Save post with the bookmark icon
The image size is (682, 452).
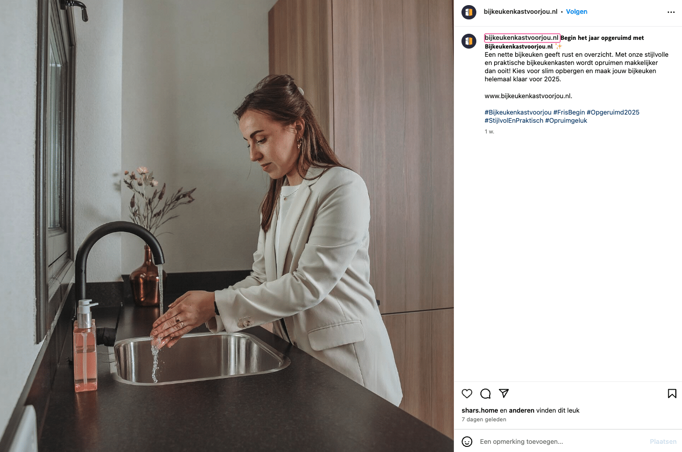672,393
